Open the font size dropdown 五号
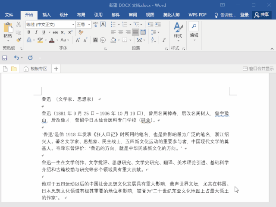276x207 pixels. coord(89,25)
